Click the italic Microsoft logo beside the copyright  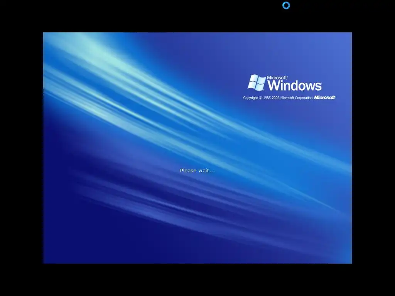pyautogui.click(x=325, y=98)
